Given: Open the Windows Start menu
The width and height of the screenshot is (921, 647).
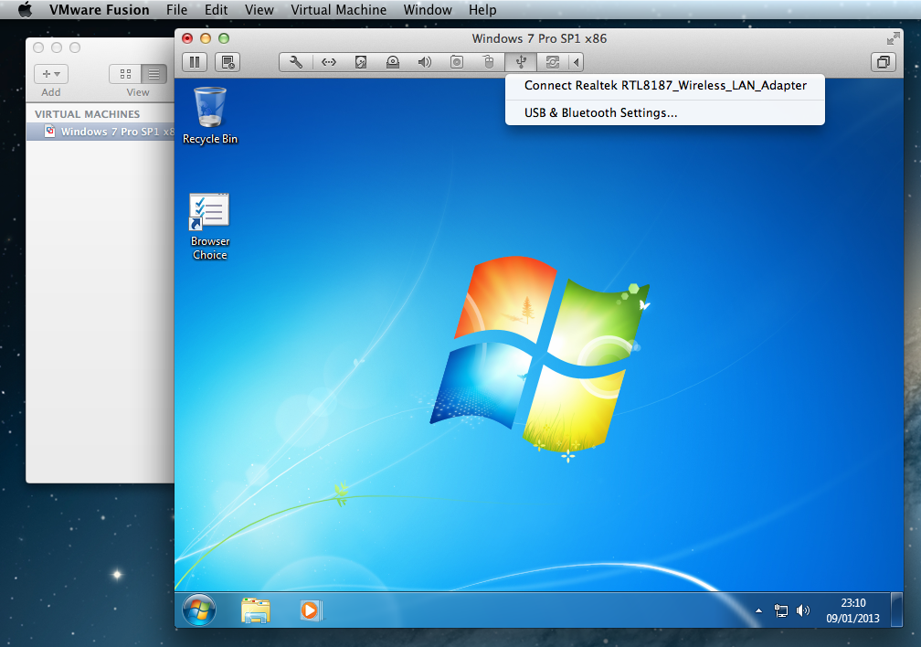Looking at the screenshot, I should [x=199, y=610].
